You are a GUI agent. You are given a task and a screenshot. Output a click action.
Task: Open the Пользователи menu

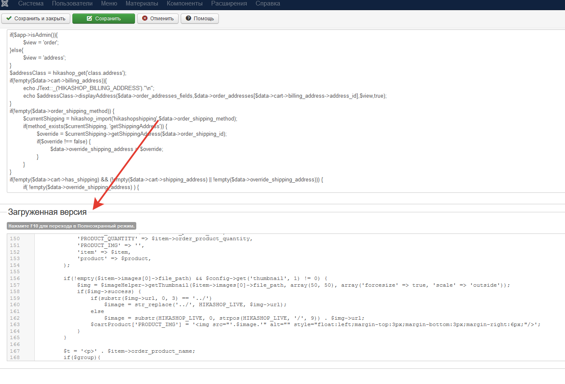[x=72, y=3]
